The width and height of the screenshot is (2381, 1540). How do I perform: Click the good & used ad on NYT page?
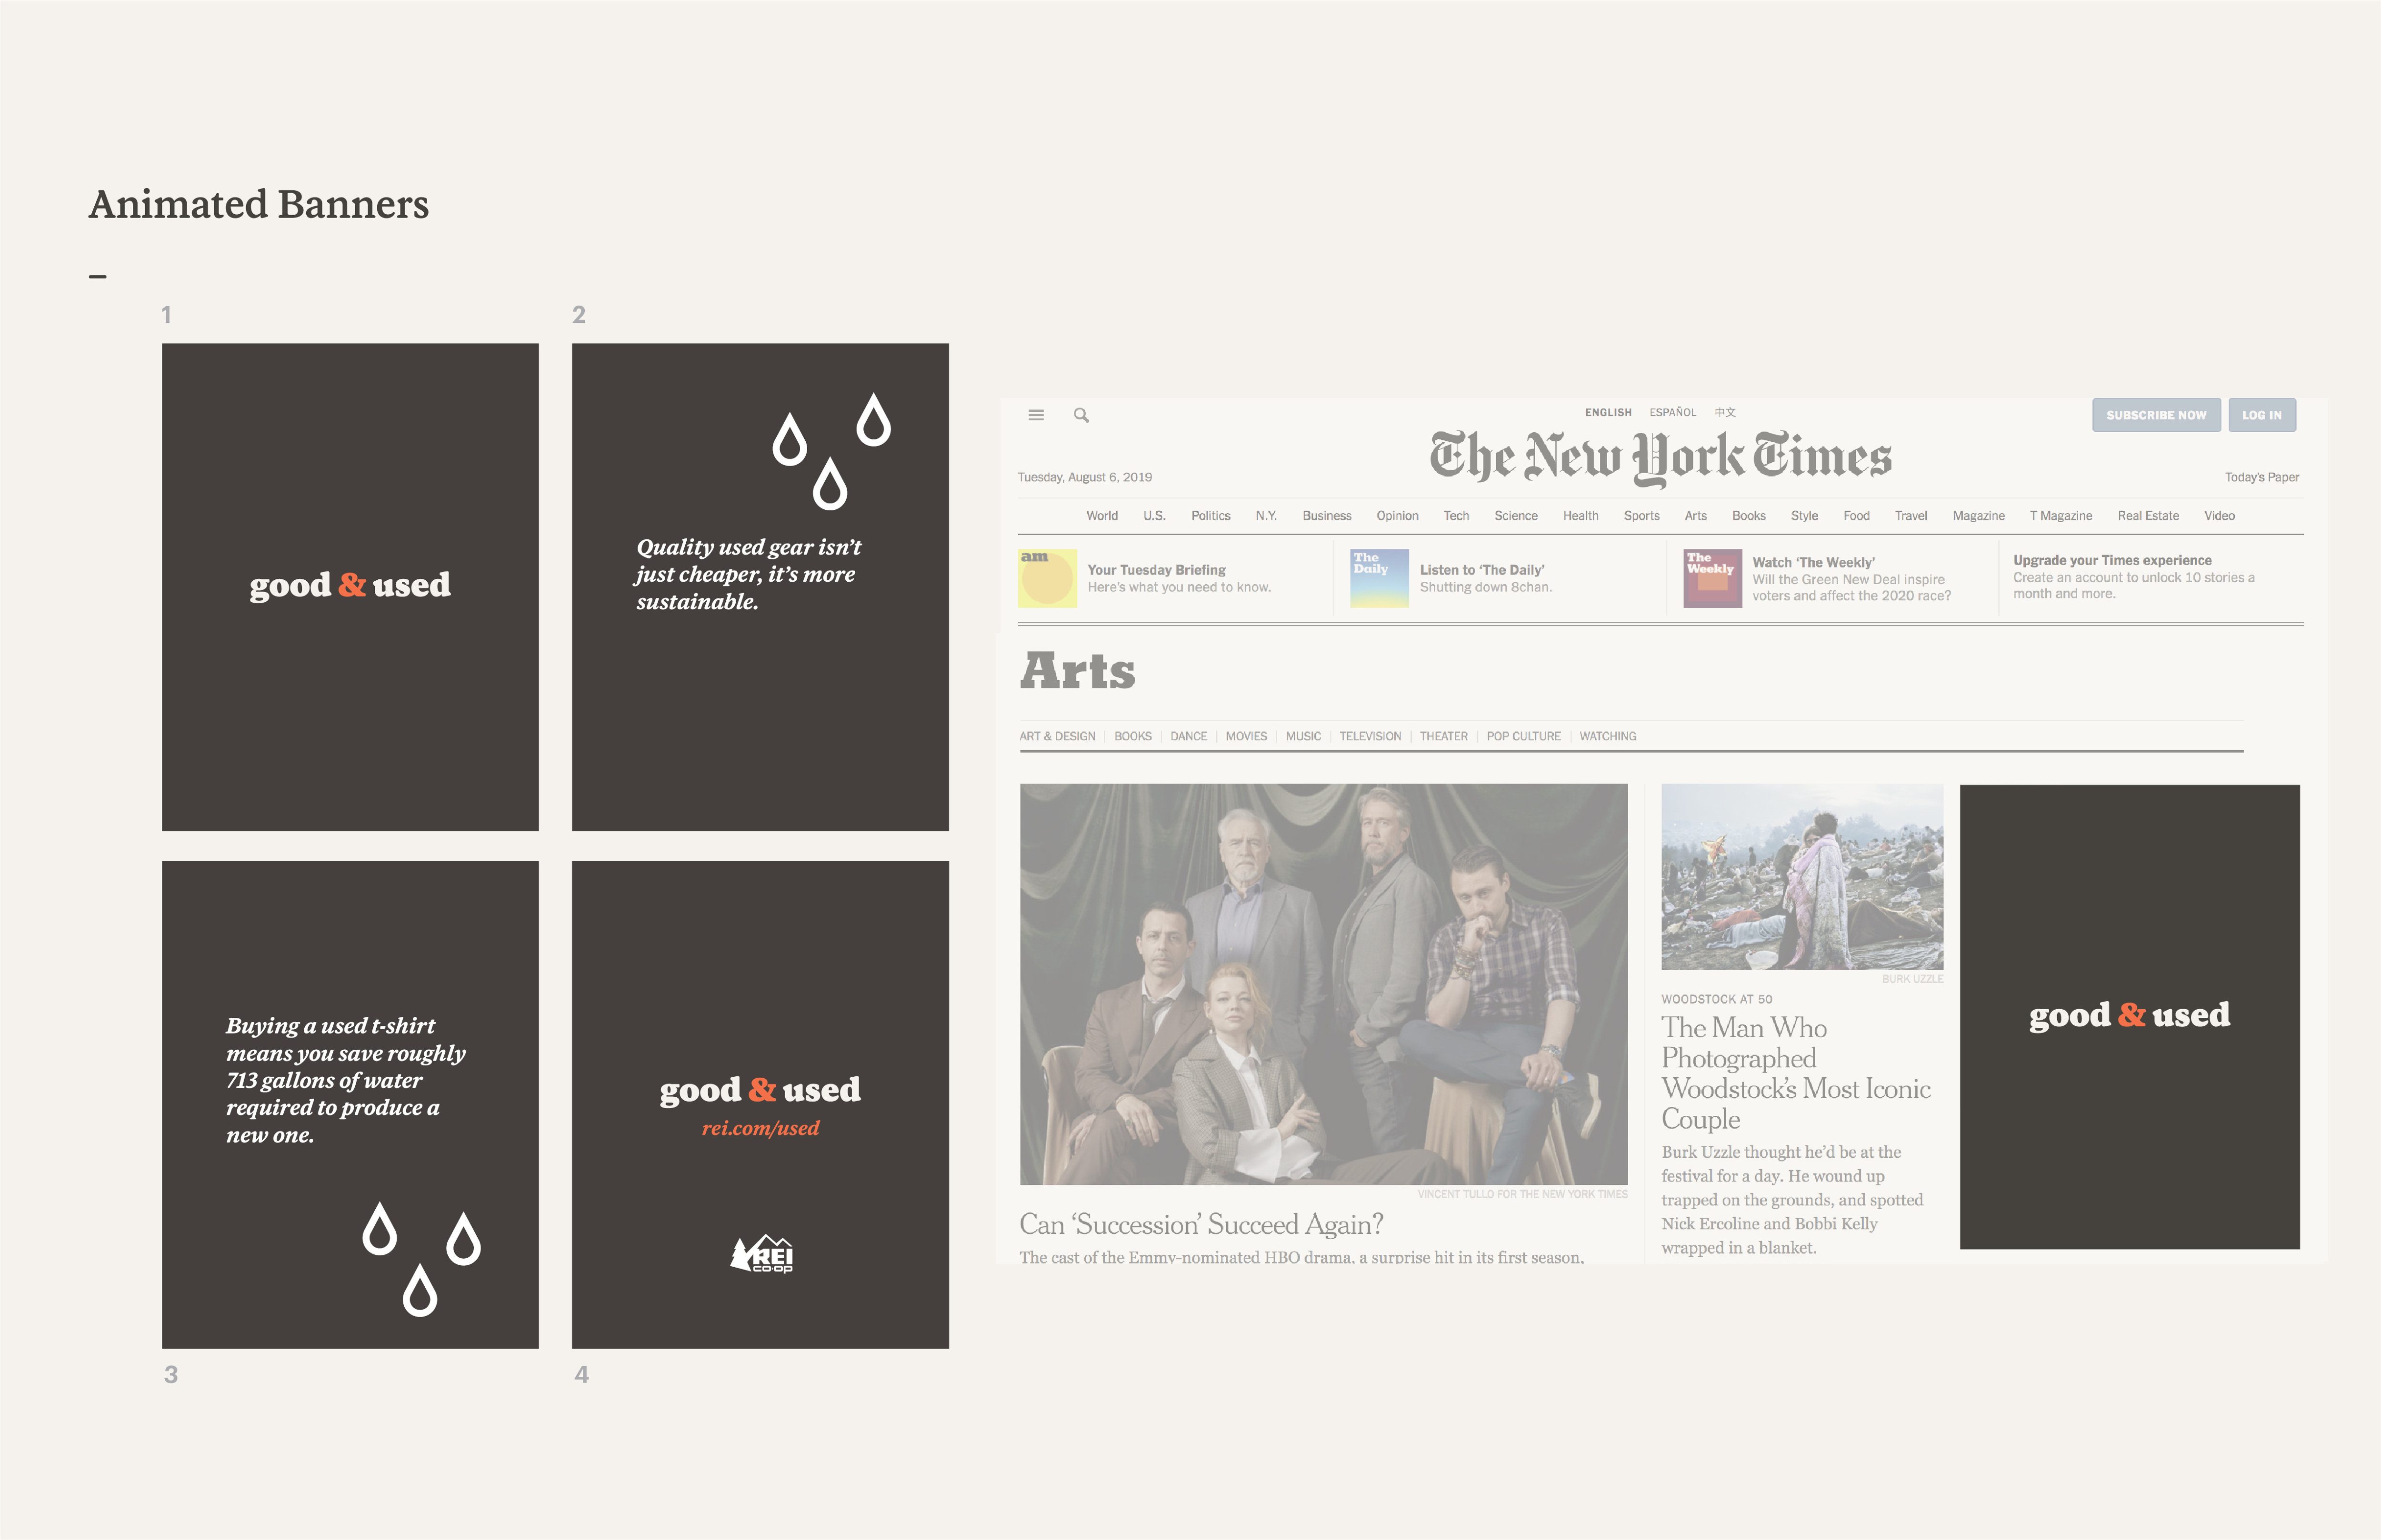[2129, 1016]
